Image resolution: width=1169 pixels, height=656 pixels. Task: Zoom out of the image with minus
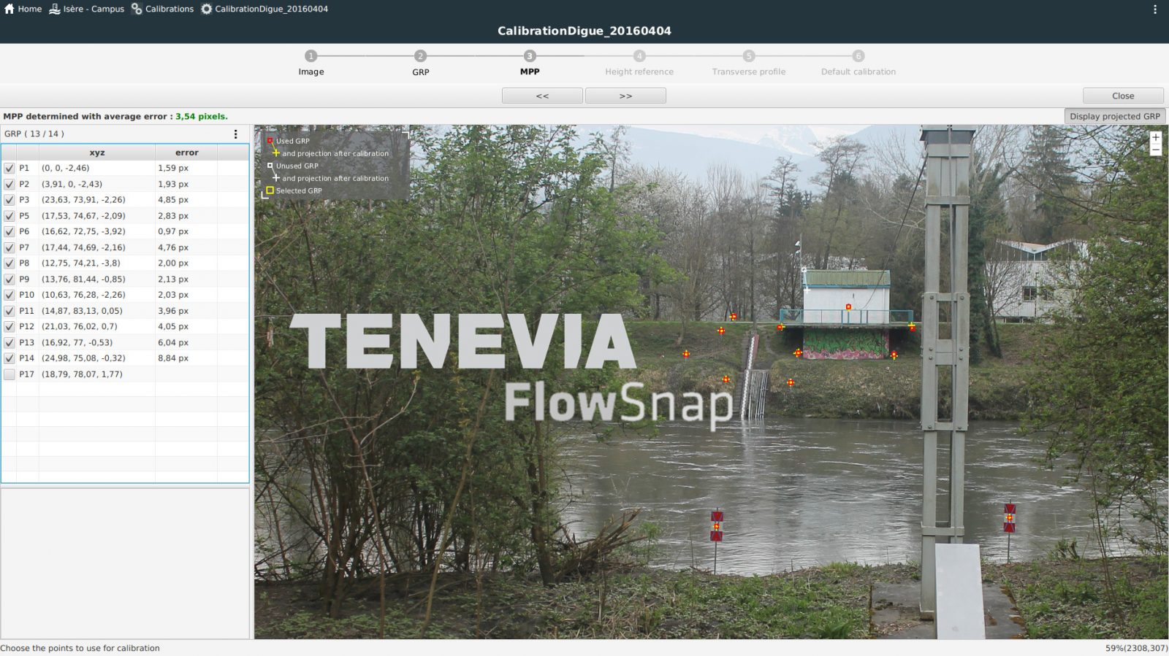pyautogui.click(x=1155, y=150)
